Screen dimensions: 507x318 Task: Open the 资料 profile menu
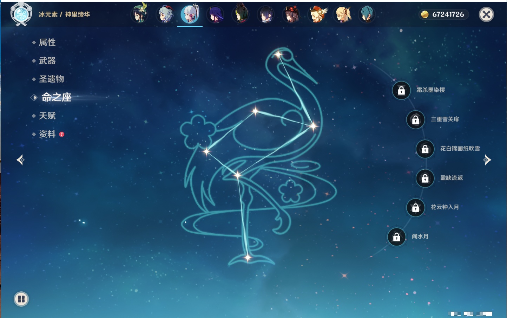click(47, 134)
